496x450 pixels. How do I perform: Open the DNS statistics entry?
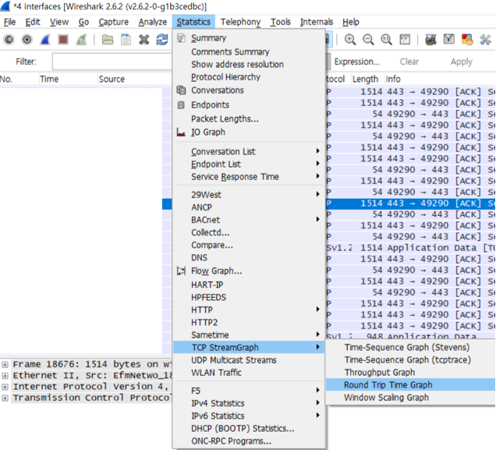coord(200,257)
